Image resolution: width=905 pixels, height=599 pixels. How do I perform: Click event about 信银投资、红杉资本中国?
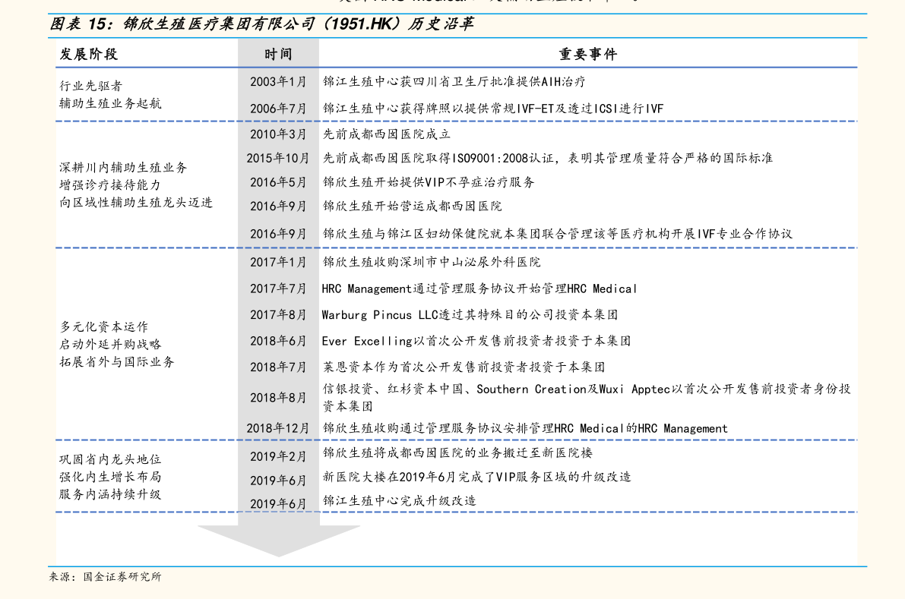tap(587, 398)
